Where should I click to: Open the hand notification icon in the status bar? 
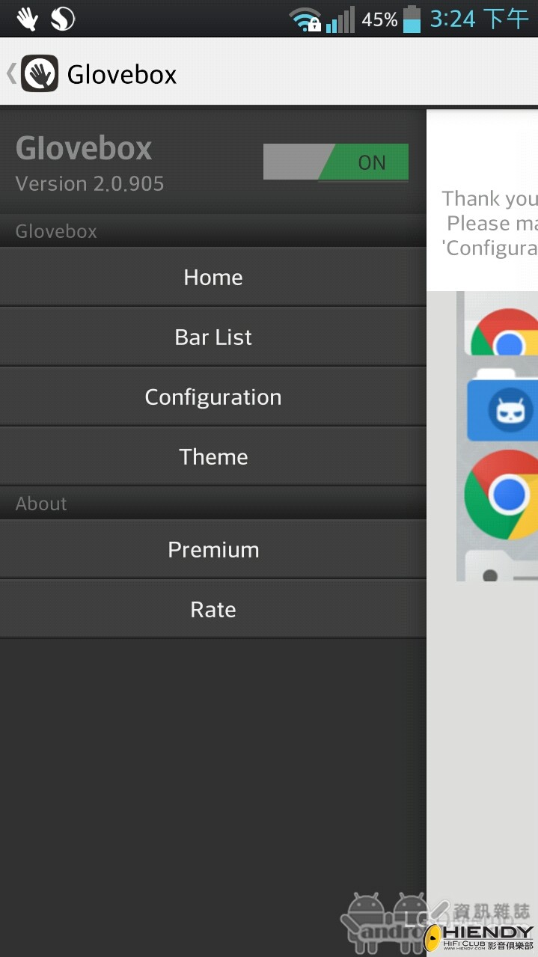tap(27, 19)
